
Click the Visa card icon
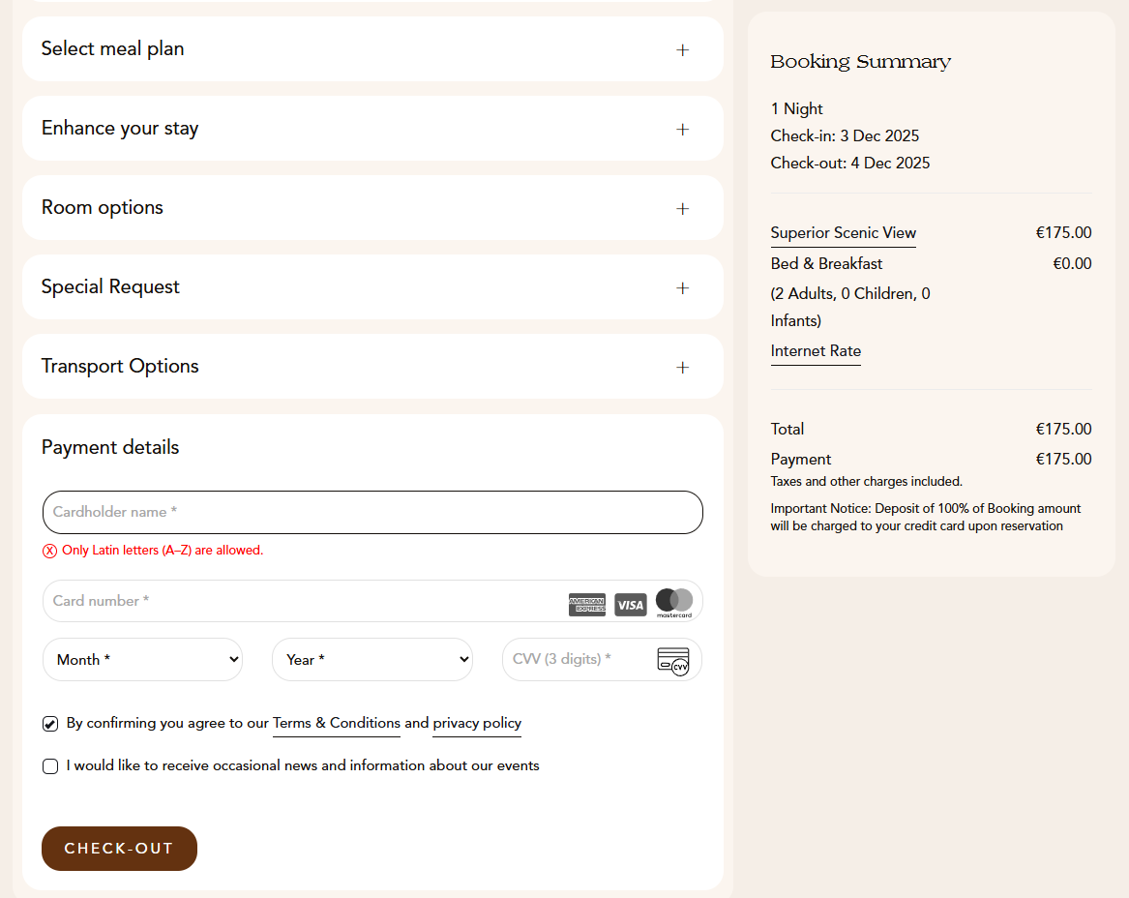(631, 605)
